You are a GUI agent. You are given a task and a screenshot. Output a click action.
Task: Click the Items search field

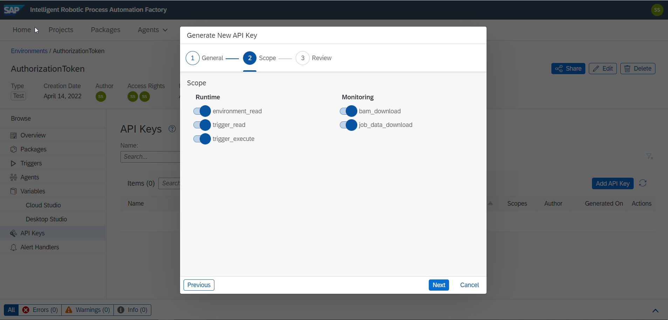[169, 183]
